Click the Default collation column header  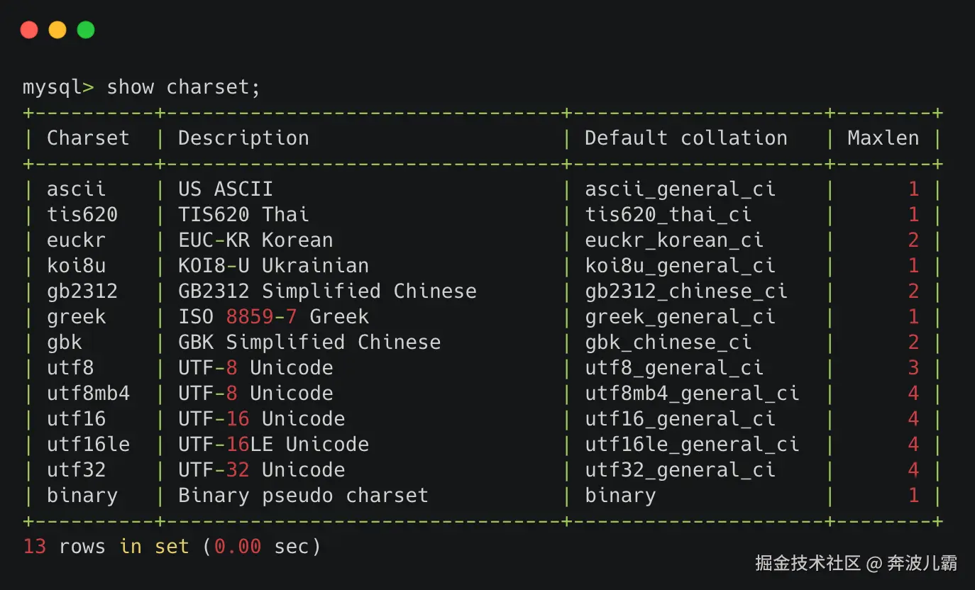point(685,138)
